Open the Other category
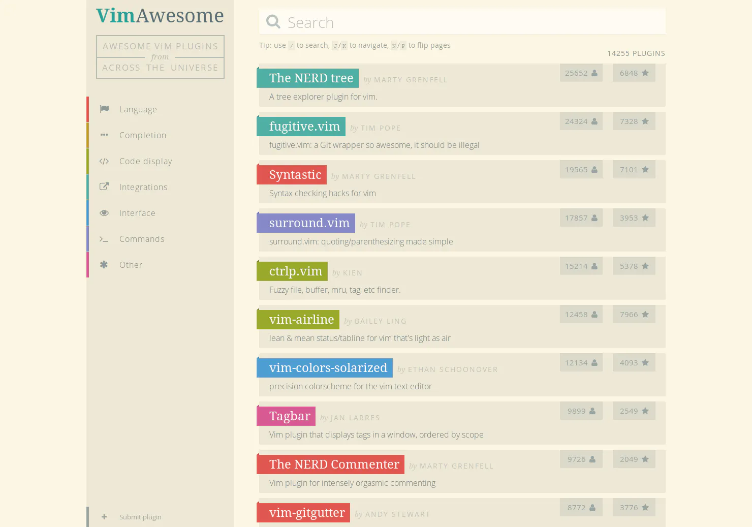The image size is (752, 527). [160, 265]
